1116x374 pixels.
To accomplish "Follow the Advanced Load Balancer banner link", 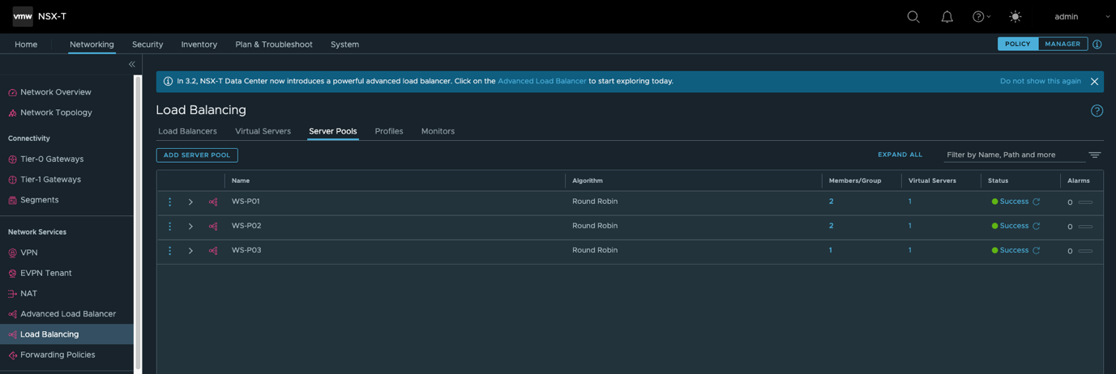I will (541, 81).
